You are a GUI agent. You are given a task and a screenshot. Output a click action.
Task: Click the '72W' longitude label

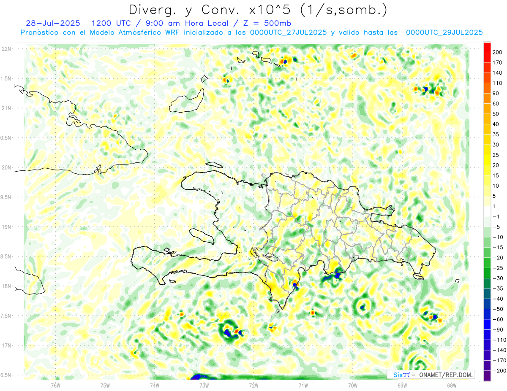tap(253, 385)
